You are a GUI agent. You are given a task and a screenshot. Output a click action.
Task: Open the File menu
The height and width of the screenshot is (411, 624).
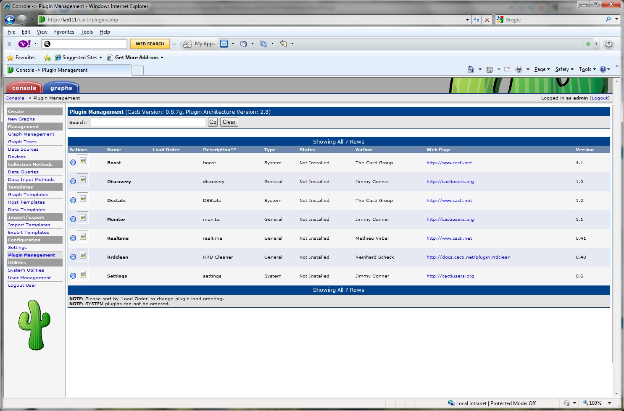[11, 32]
